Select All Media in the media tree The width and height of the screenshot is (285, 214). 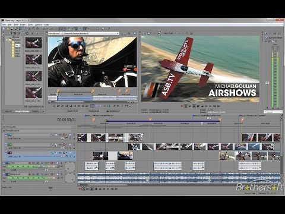pos(15,37)
